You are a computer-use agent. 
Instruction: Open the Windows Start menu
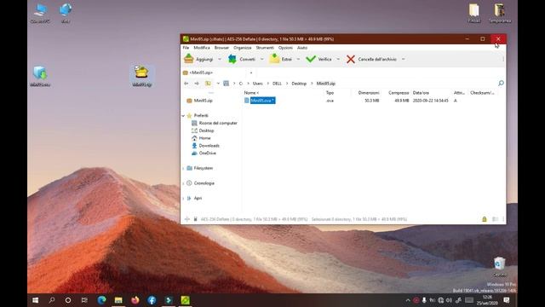pos(35,299)
